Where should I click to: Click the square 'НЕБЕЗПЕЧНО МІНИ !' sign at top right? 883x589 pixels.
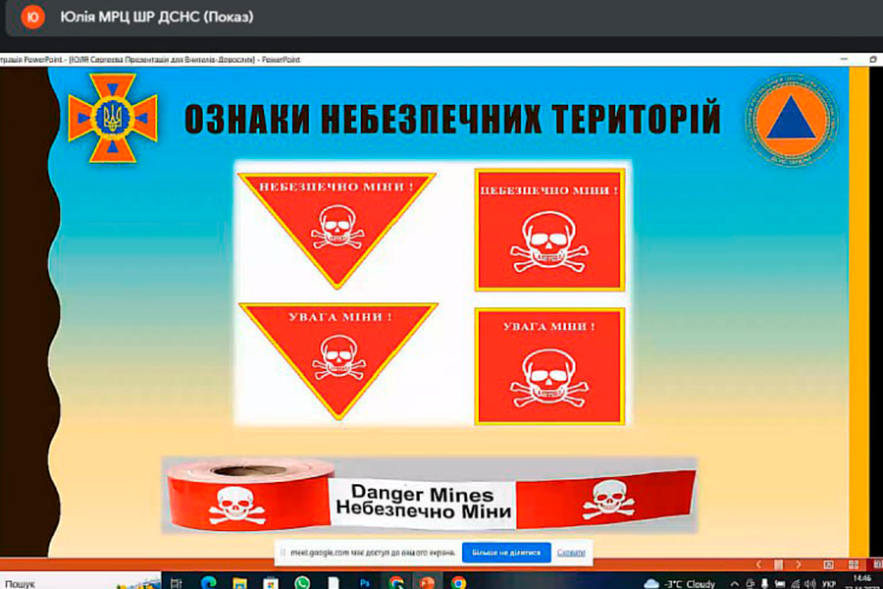[549, 230]
